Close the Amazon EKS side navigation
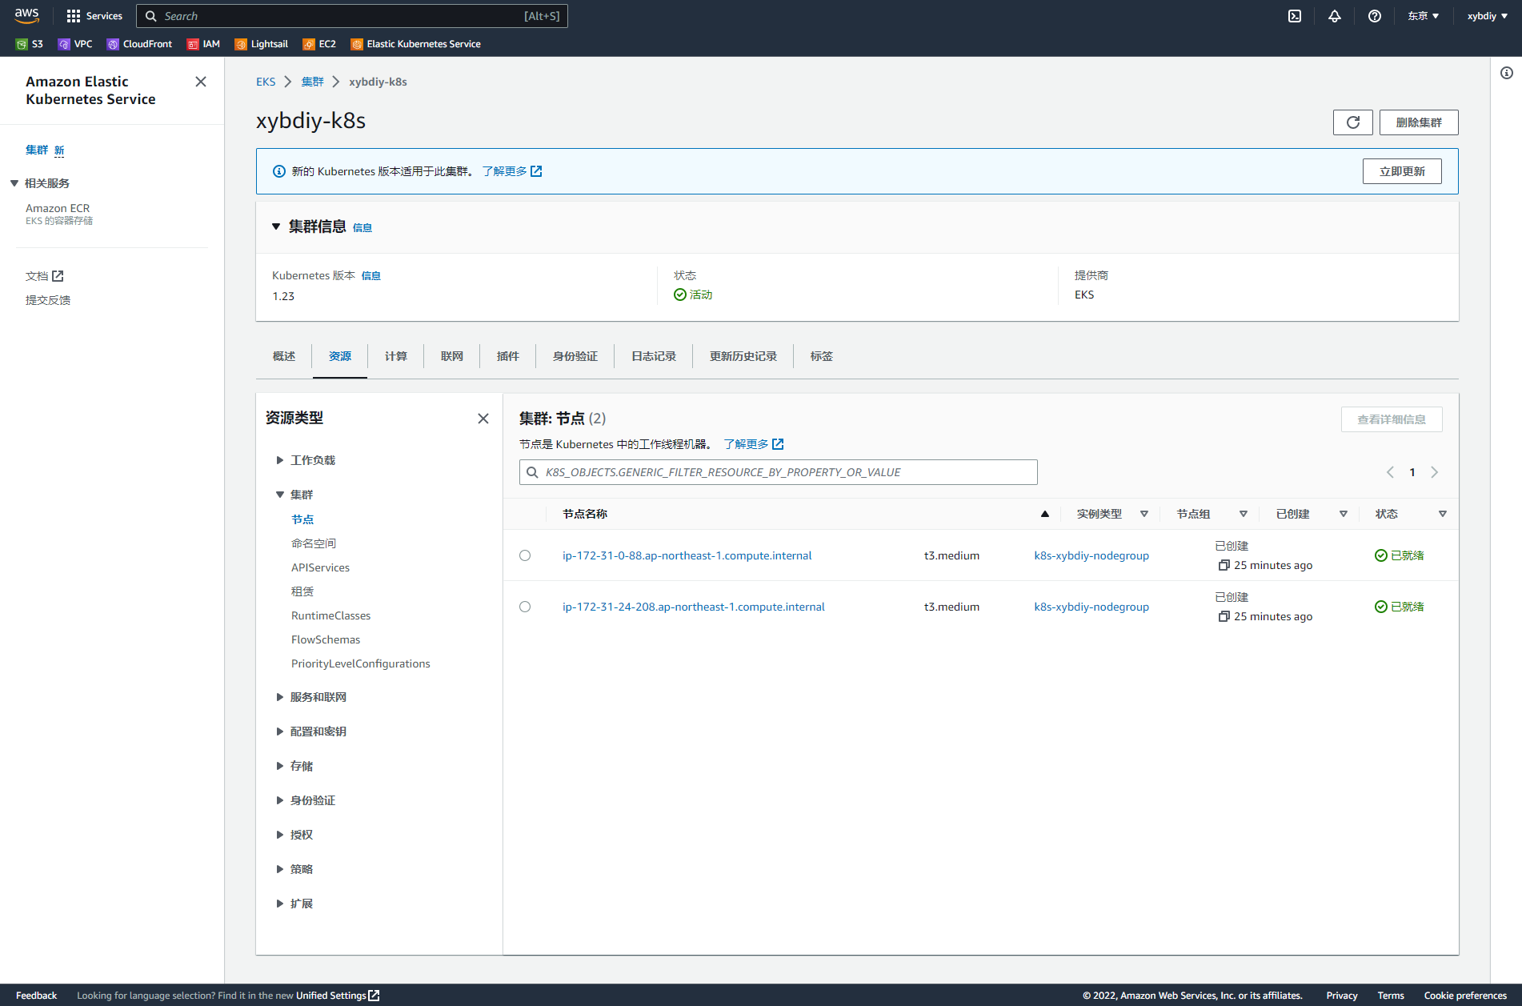The width and height of the screenshot is (1522, 1006). point(201,82)
